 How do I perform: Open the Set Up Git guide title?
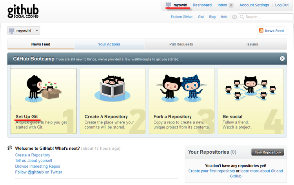[27, 116]
